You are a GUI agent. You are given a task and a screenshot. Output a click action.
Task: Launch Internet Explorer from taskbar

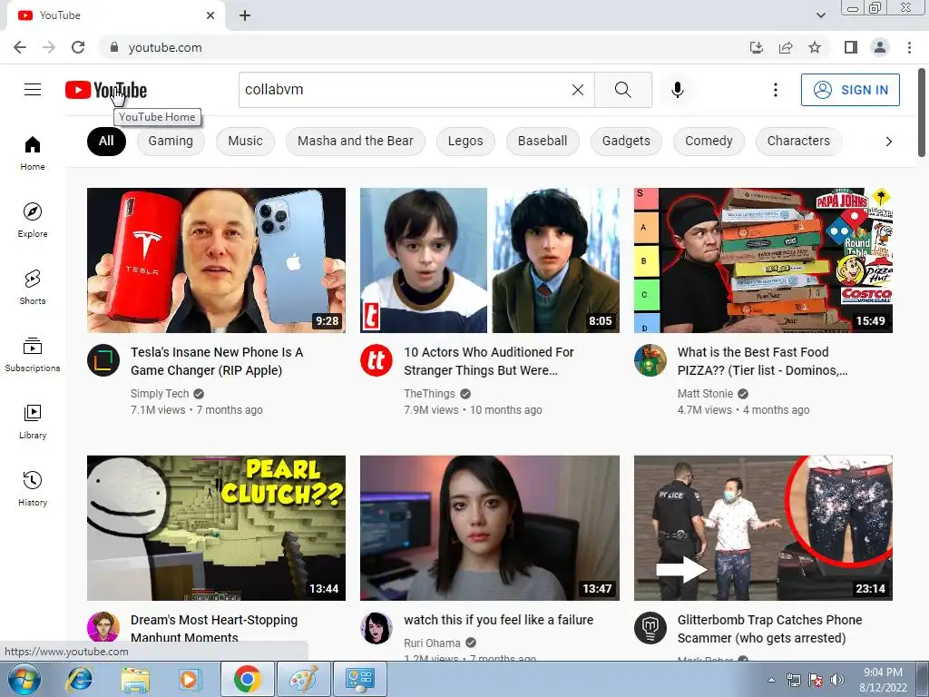coord(80,679)
